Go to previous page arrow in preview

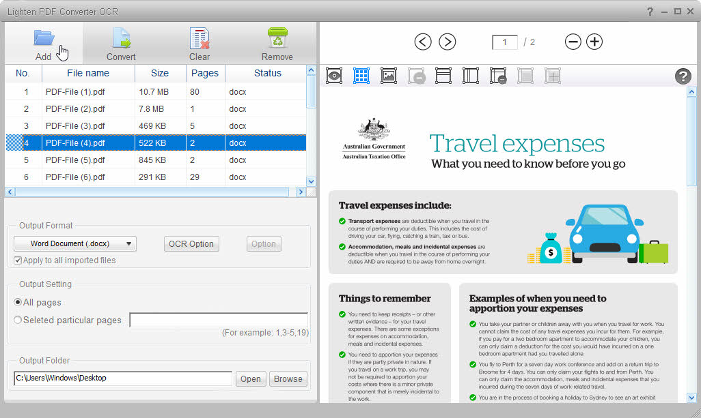423,42
